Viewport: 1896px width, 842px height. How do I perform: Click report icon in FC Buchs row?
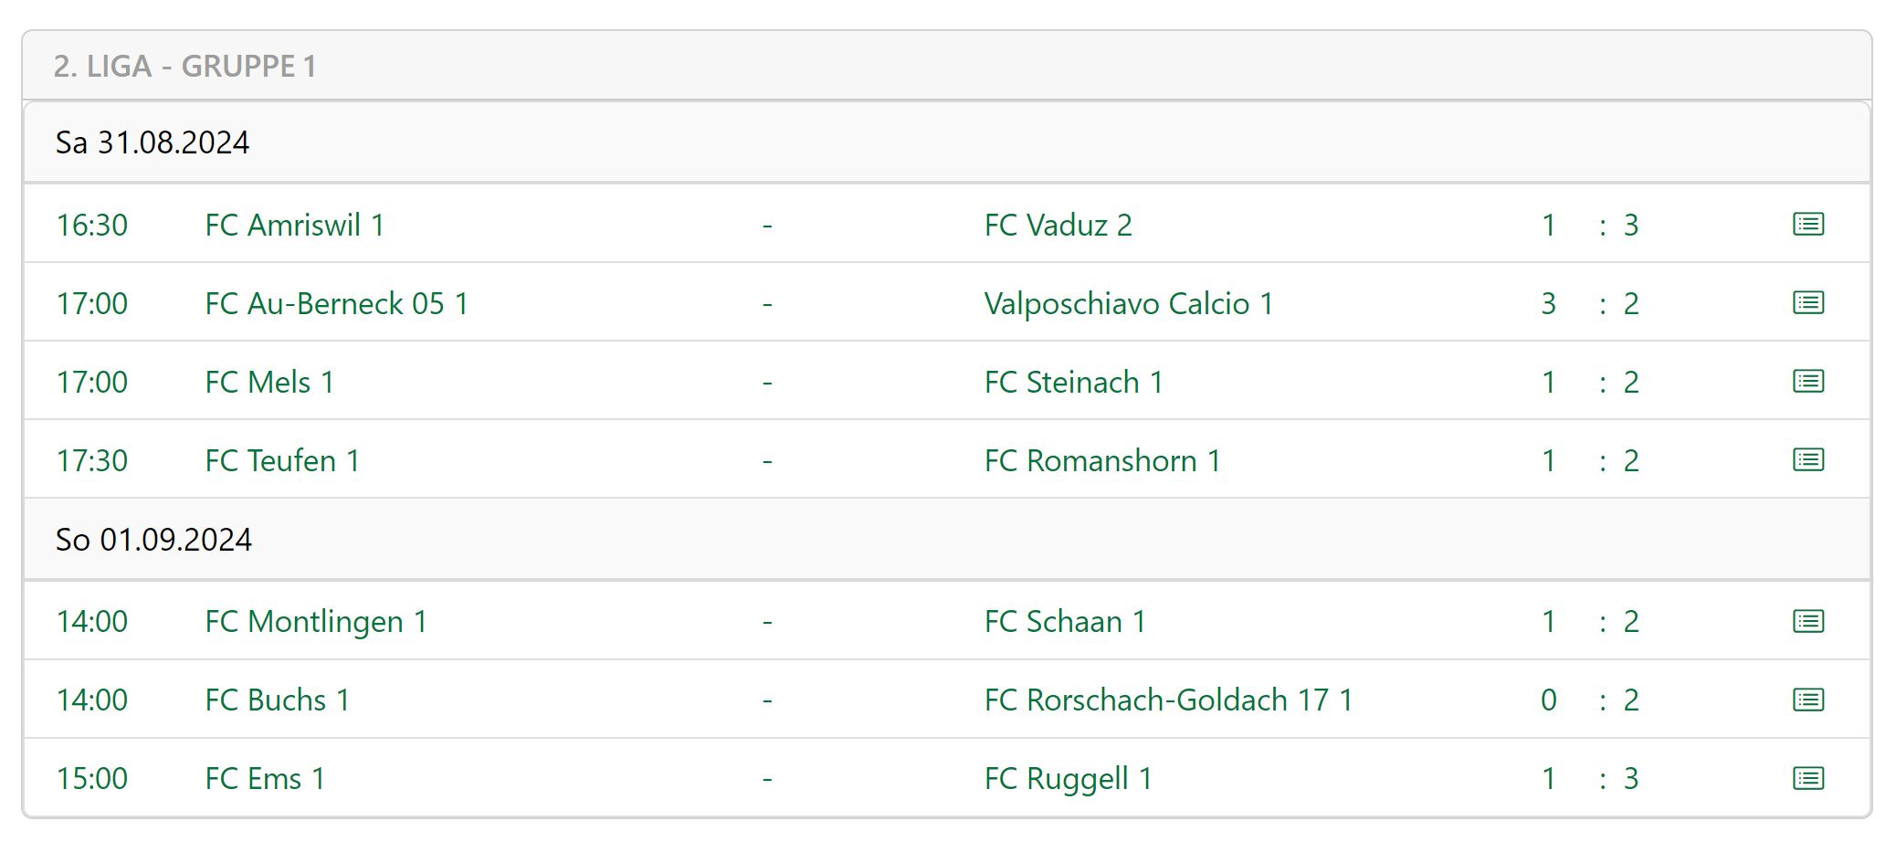pyautogui.click(x=1808, y=700)
